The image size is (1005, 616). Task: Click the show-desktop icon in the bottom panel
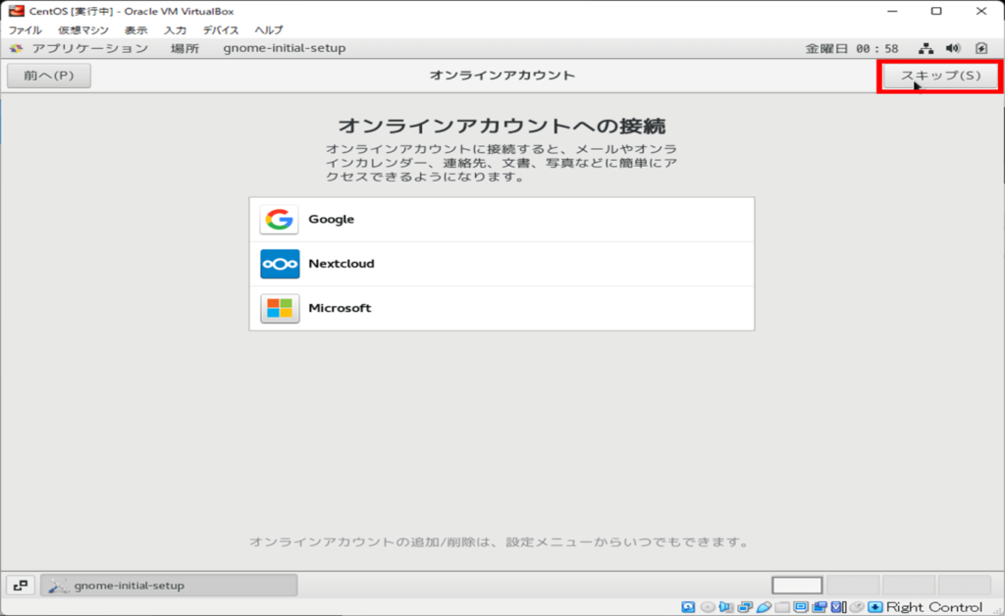coord(21,586)
